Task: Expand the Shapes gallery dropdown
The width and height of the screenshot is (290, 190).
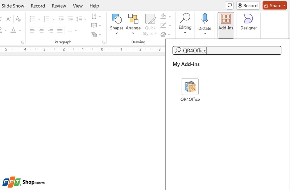Action: pyautogui.click(x=117, y=33)
